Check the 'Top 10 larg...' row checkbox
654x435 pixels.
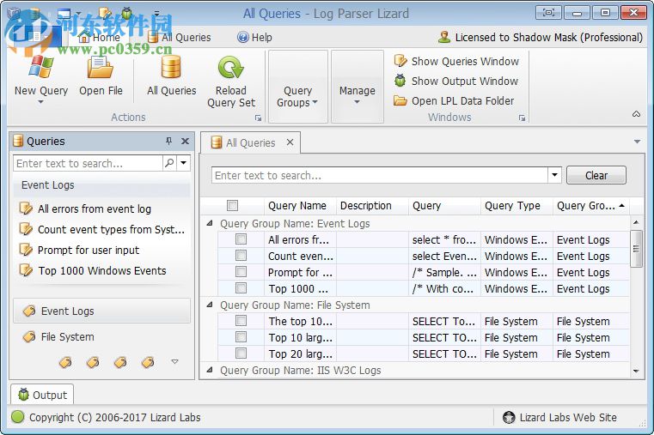click(x=241, y=337)
